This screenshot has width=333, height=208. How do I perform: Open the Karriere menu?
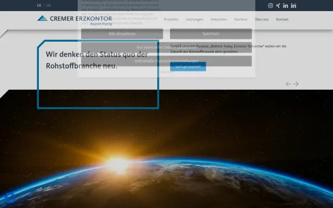click(x=241, y=19)
